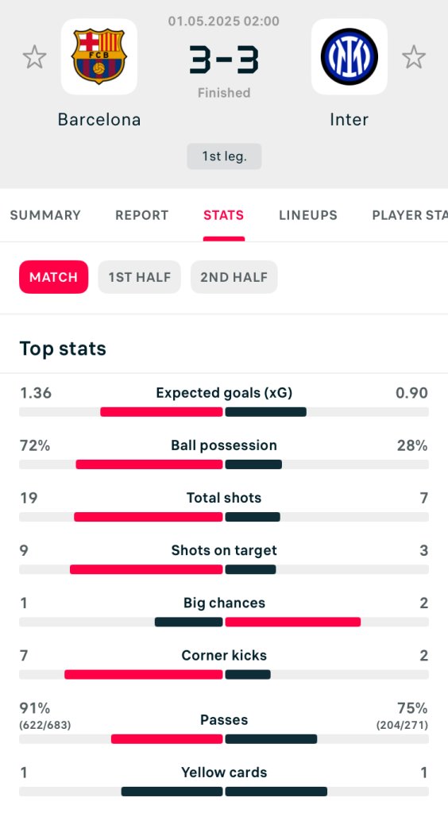Open the Inter club crest
The height and width of the screenshot is (813, 448).
pos(349,56)
